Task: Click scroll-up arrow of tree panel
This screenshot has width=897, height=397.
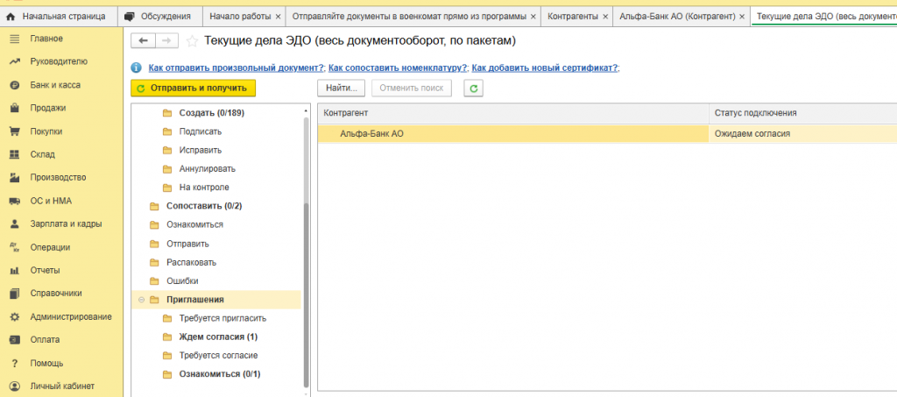Action: 306,110
